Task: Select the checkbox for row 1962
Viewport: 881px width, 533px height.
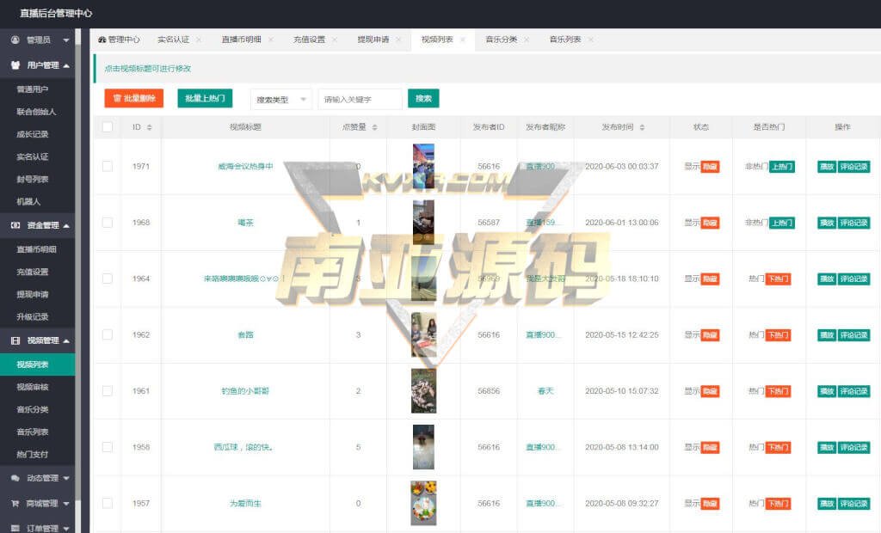Action: coord(108,334)
